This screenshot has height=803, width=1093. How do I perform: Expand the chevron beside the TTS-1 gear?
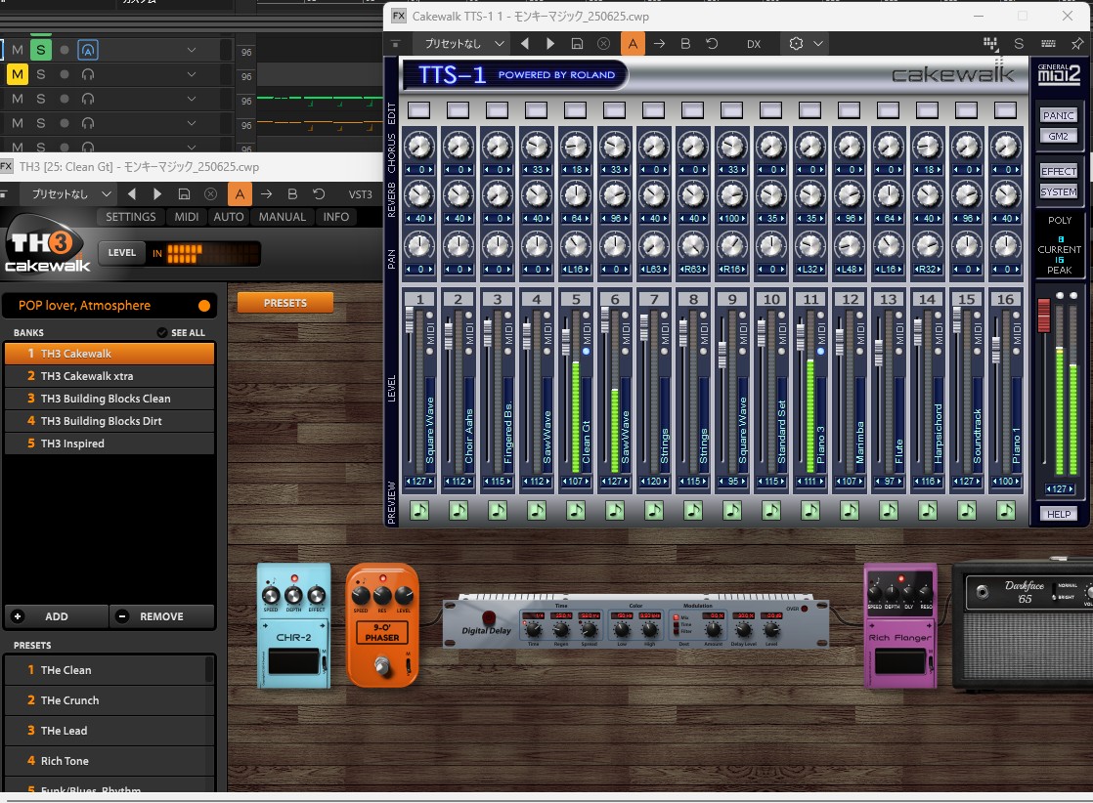coord(818,43)
